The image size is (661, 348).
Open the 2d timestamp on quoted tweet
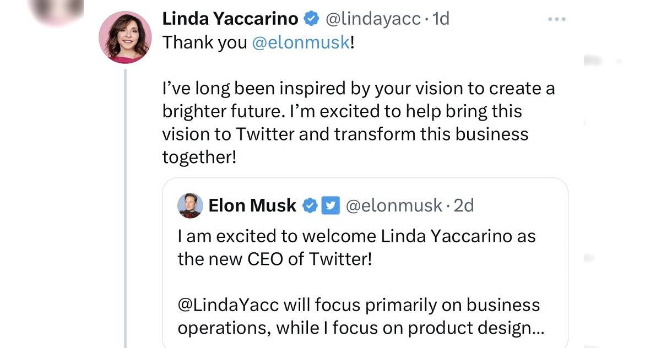click(463, 205)
